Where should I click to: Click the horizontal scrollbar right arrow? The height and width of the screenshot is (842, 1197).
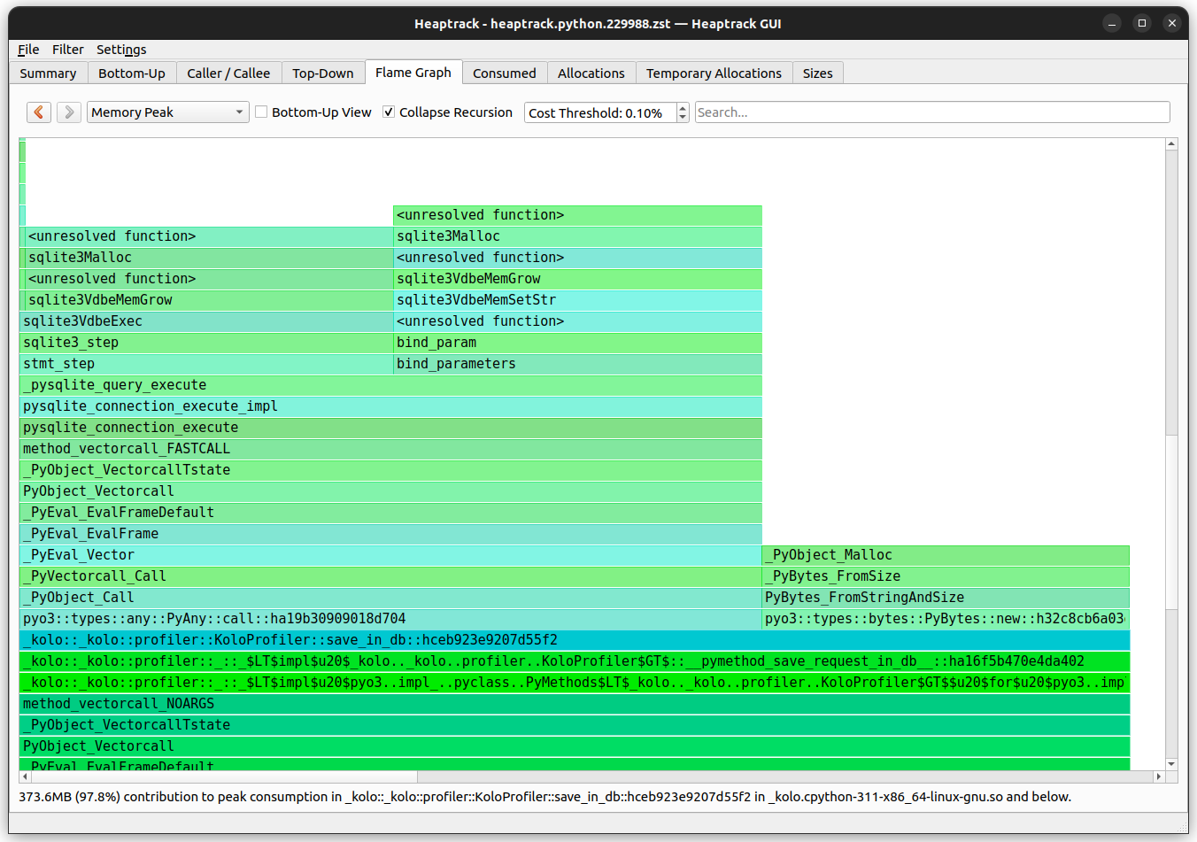point(1159,776)
